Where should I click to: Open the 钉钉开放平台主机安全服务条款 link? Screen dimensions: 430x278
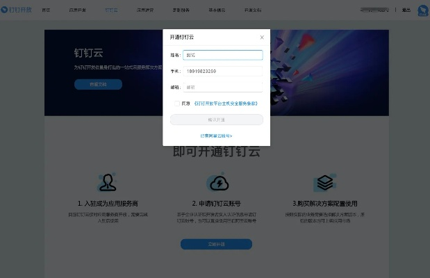coord(226,103)
